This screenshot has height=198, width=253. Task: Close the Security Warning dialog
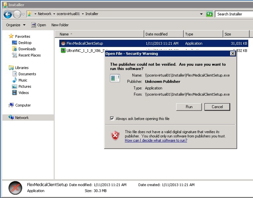(x=232, y=54)
